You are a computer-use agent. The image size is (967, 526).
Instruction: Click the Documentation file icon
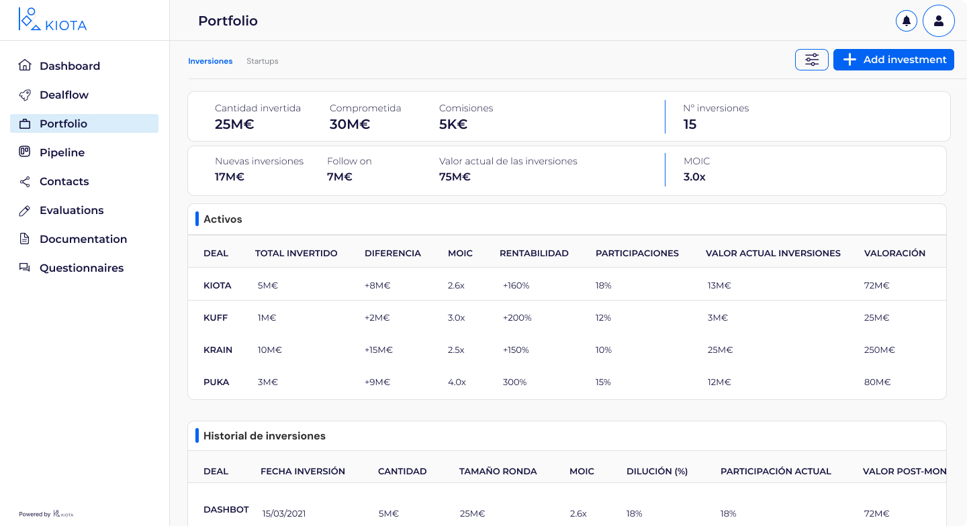tap(25, 239)
